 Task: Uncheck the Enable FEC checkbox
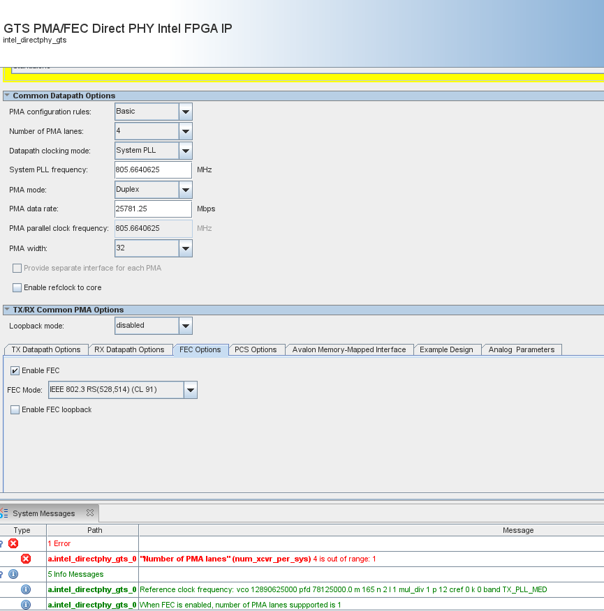[15, 370]
